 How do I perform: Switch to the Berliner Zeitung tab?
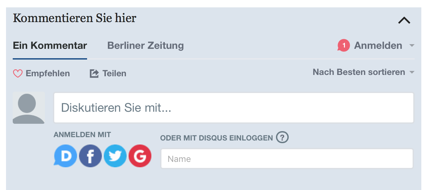(x=145, y=45)
